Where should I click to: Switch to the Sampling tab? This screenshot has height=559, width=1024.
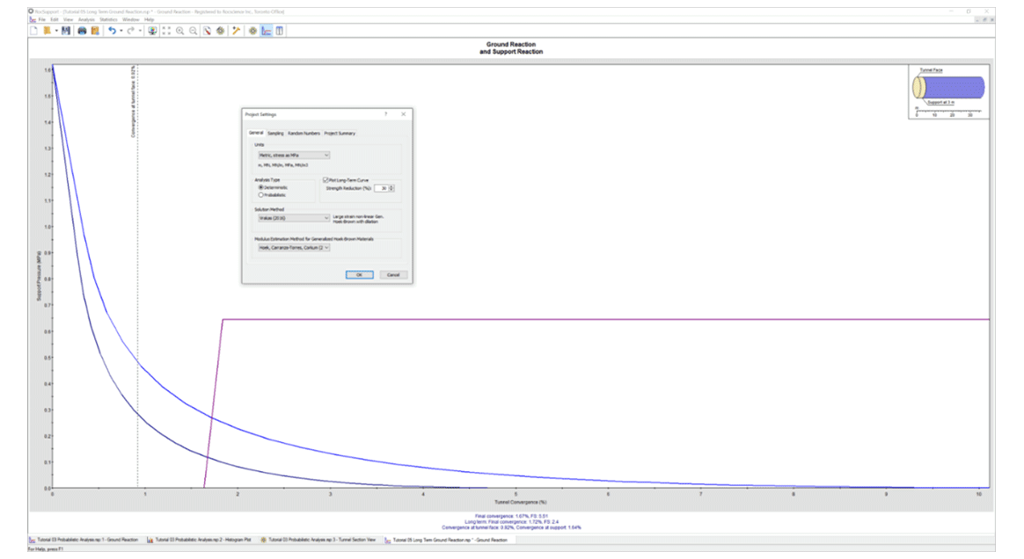[275, 133]
